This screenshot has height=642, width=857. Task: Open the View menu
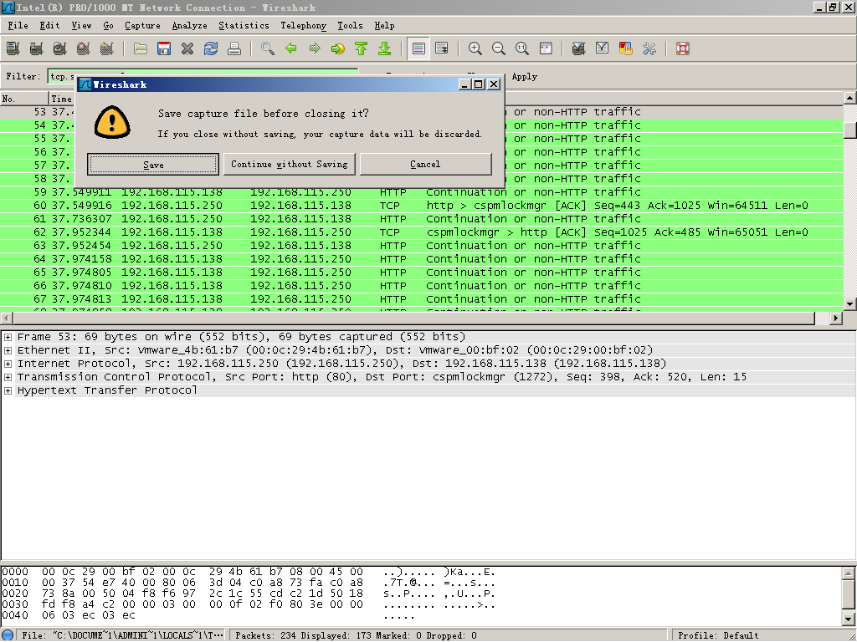(x=81, y=26)
